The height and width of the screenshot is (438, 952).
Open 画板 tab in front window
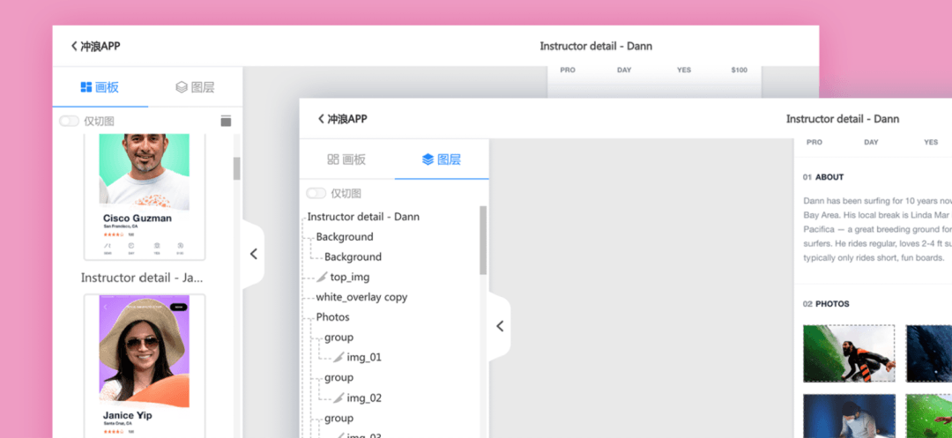coord(346,160)
